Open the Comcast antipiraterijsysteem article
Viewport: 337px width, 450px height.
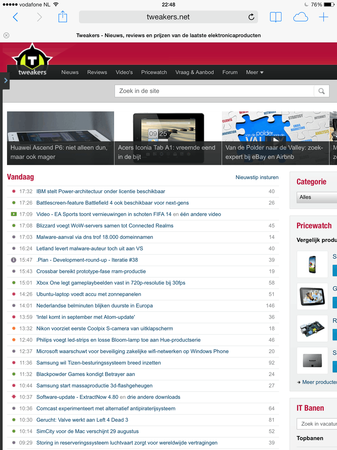click(x=106, y=408)
